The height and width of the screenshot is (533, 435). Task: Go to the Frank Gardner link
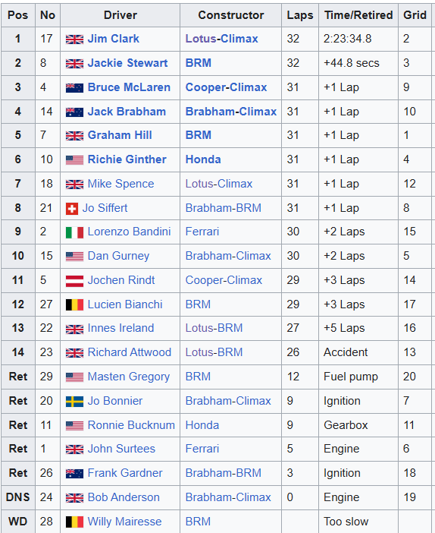tap(125, 473)
